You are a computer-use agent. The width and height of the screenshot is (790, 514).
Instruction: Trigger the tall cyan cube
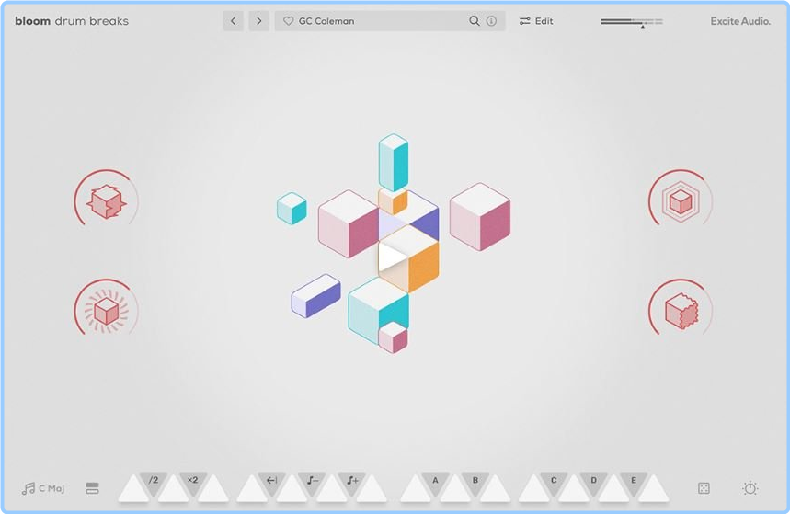394,162
